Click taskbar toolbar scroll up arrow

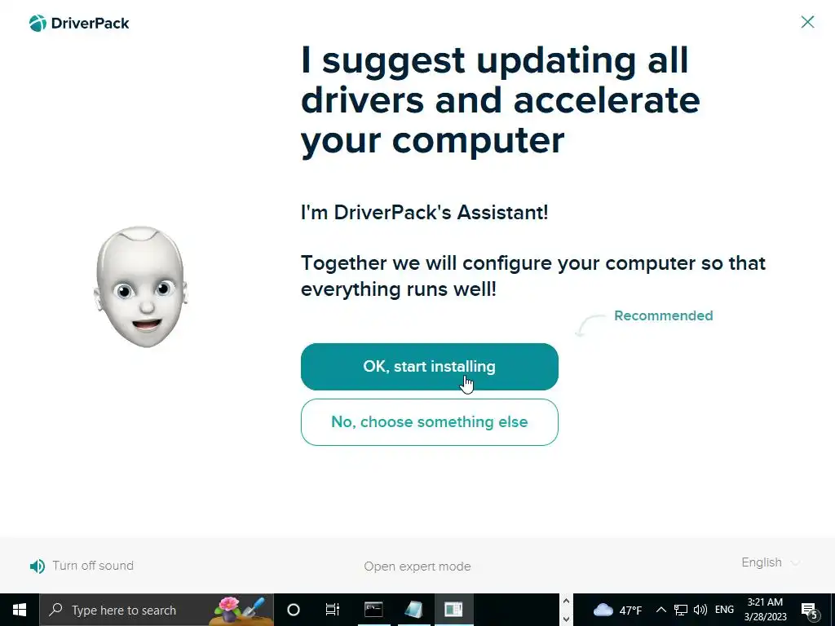click(x=566, y=601)
